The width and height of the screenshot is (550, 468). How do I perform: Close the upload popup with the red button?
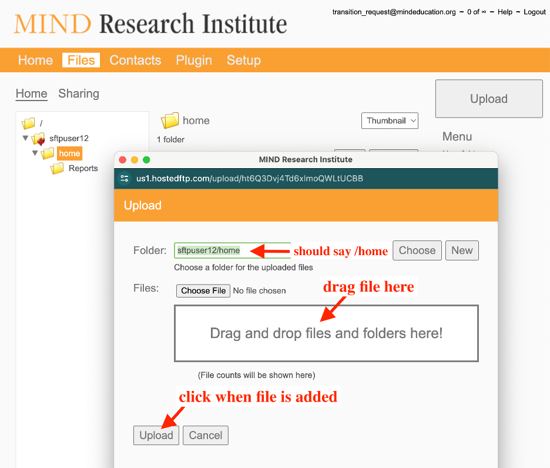(x=123, y=160)
